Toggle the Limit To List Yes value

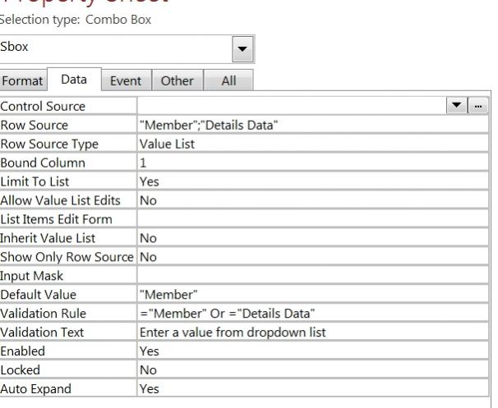click(312, 181)
